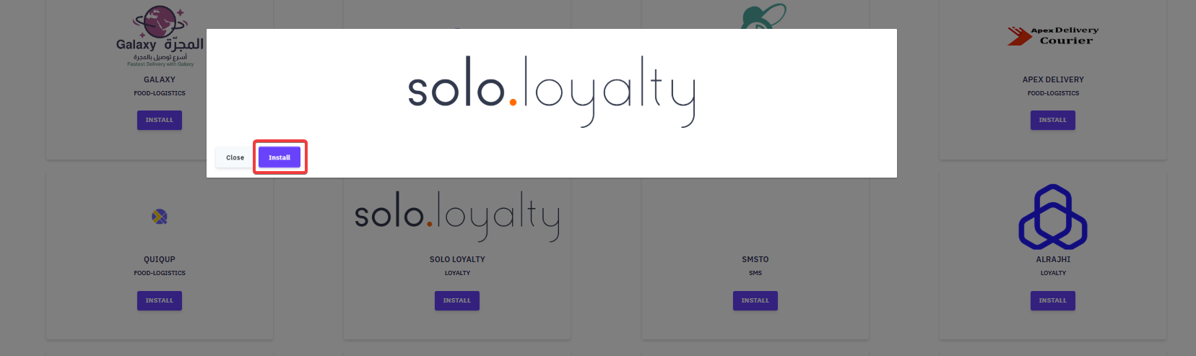
Task: Click the ALRAJHI card title
Action: [x=1053, y=259]
